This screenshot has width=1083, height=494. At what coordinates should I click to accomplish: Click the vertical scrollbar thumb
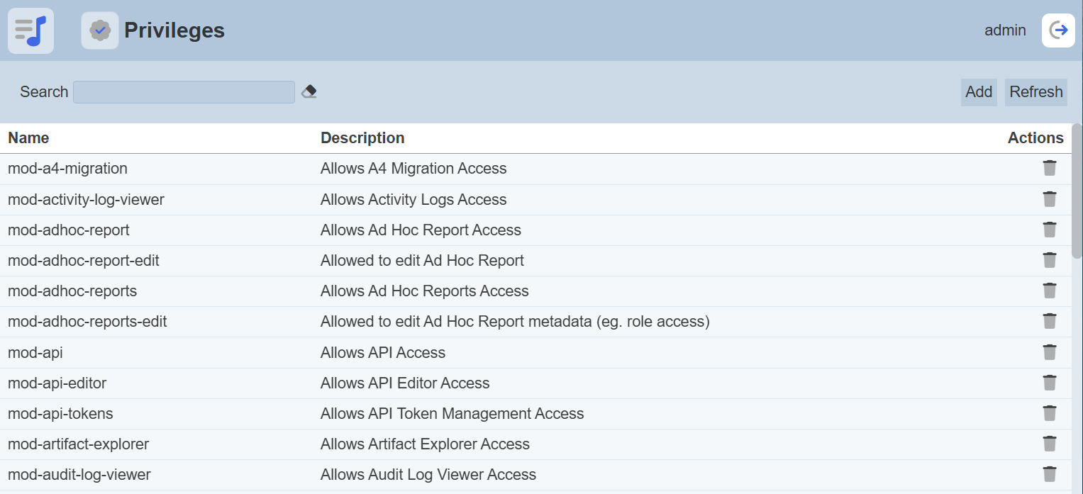click(x=1077, y=191)
